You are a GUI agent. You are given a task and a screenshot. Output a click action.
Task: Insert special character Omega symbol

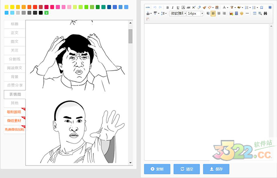tap(262, 8)
